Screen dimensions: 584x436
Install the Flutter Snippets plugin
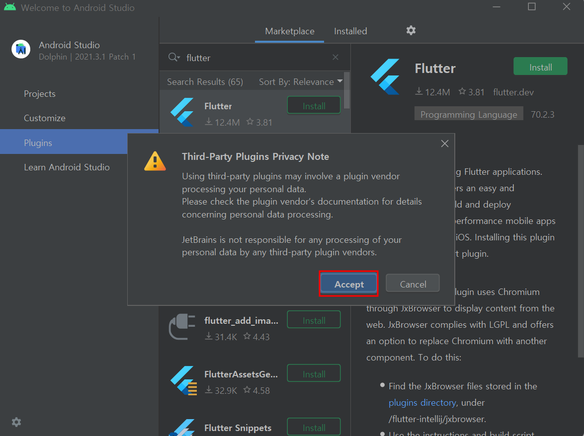(314, 427)
